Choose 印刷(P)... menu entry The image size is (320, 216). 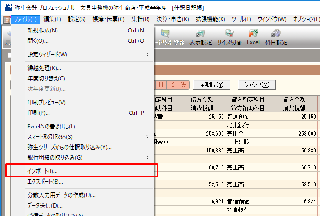(x=82, y=112)
